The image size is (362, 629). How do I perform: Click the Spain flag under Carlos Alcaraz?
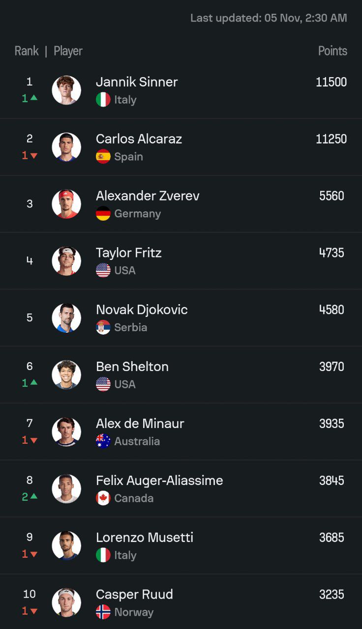tap(103, 157)
